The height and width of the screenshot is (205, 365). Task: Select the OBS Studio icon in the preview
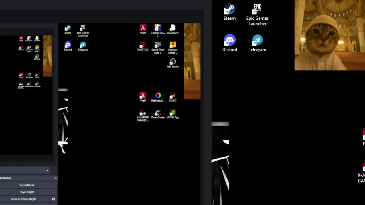pos(173,63)
